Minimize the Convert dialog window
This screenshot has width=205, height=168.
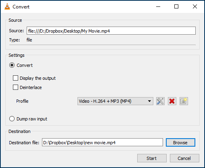point(158,6)
